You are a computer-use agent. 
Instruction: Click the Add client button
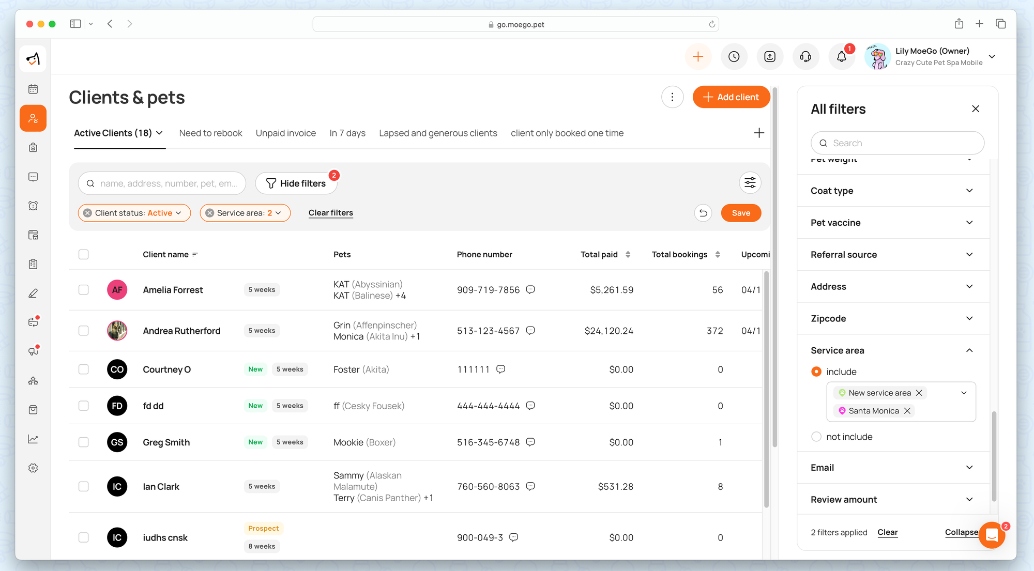(x=731, y=97)
